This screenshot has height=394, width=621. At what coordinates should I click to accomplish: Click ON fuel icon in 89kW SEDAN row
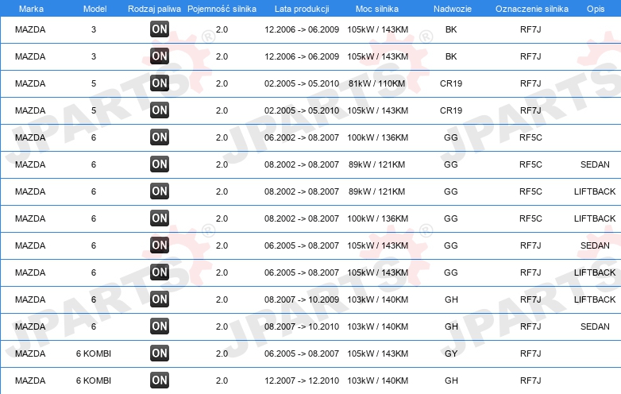coord(160,164)
